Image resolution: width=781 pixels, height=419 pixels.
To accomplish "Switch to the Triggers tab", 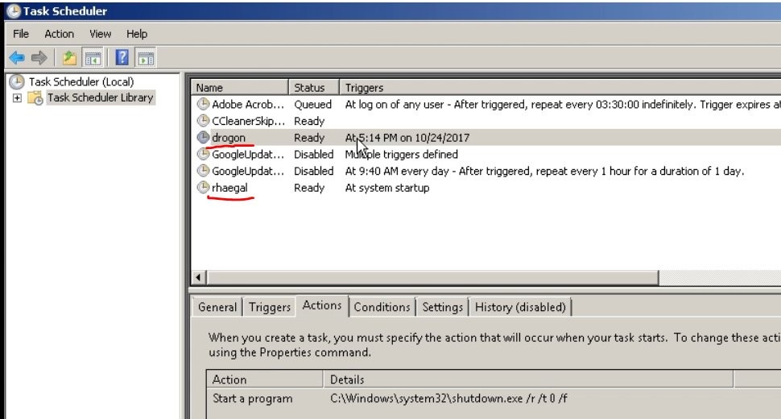I will tap(270, 307).
